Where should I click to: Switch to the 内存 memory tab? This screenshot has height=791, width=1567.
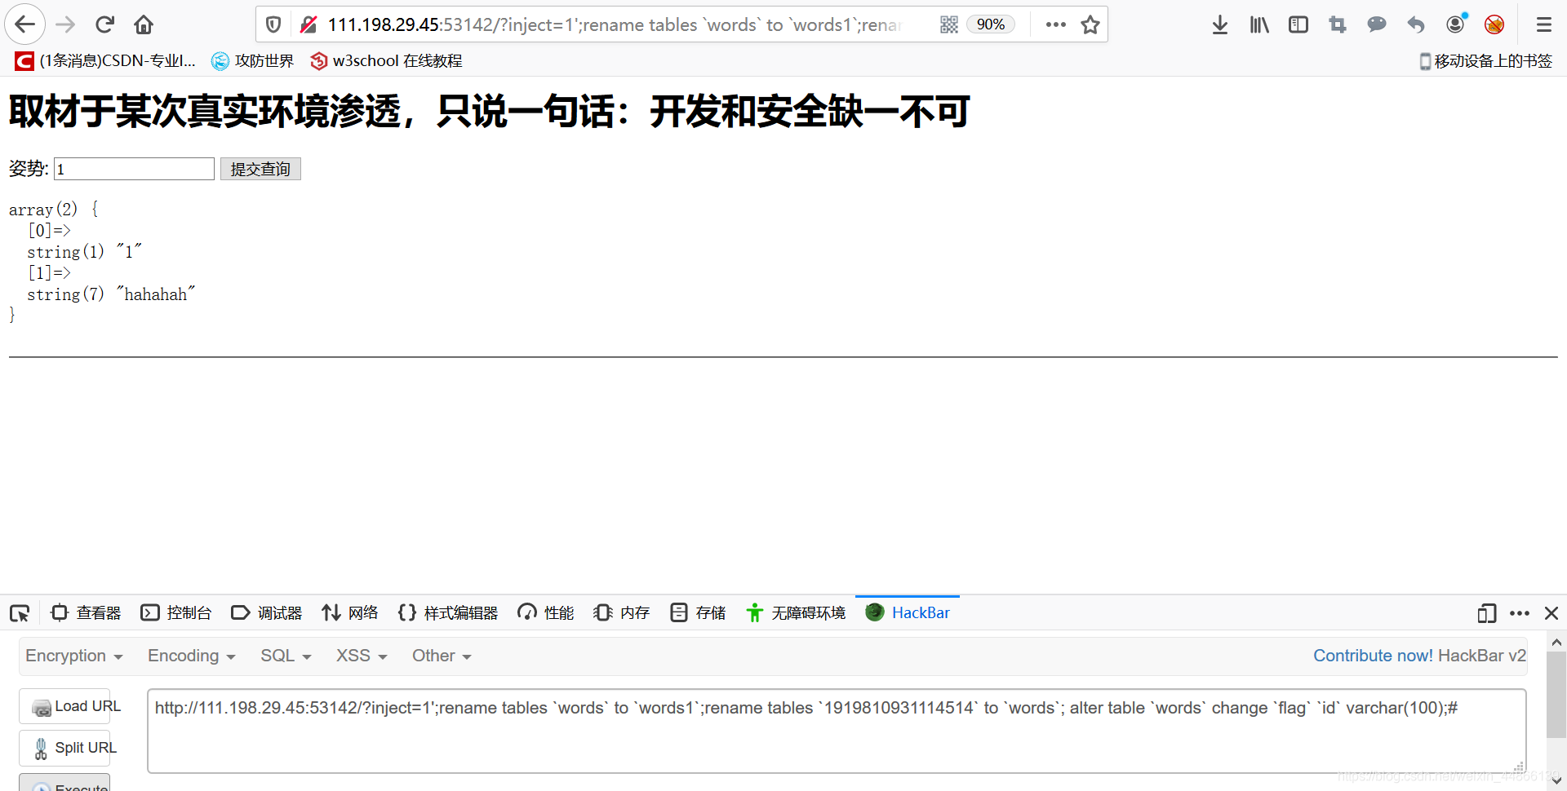[622, 612]
